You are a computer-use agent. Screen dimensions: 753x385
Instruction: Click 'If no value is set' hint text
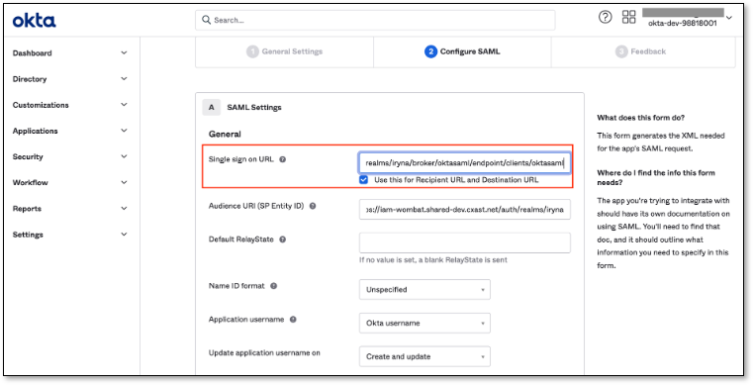coord(433,260)
